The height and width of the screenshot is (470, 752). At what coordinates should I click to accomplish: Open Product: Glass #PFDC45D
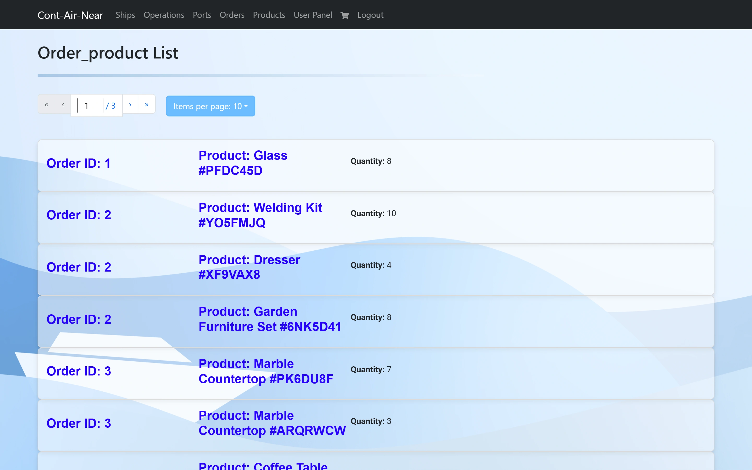243,163
